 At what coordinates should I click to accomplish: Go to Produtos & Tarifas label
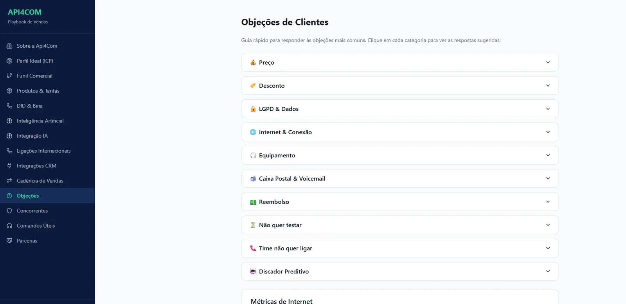click(38, 91)
